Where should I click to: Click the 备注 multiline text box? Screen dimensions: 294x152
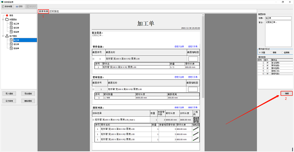tap(278, 34)
